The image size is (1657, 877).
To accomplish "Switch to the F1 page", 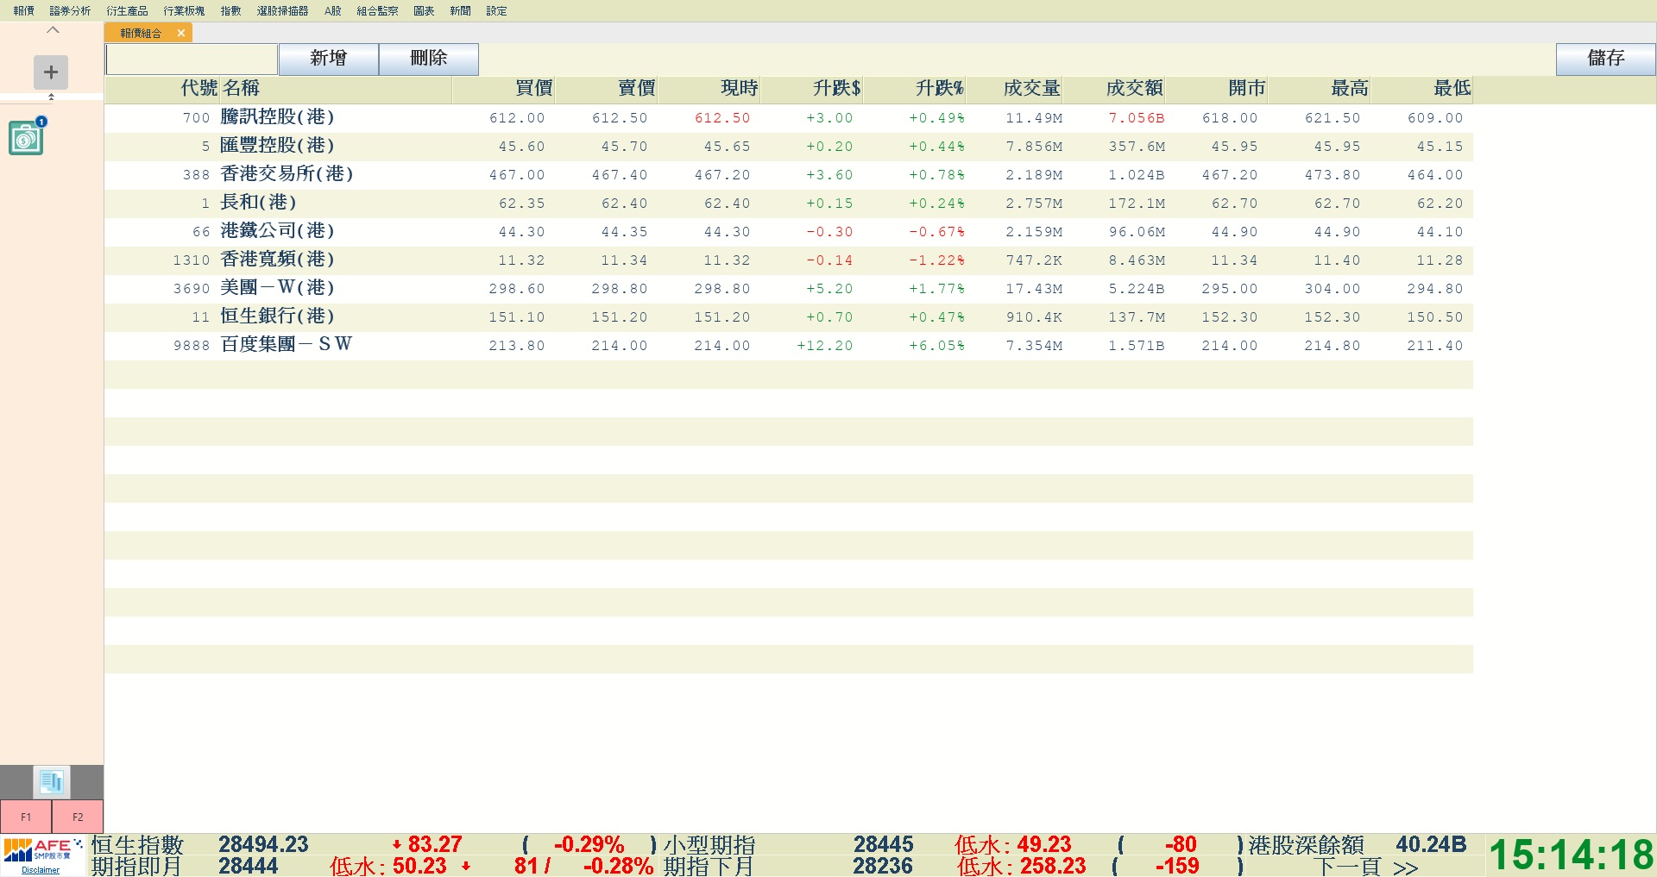I will [26, 817].
